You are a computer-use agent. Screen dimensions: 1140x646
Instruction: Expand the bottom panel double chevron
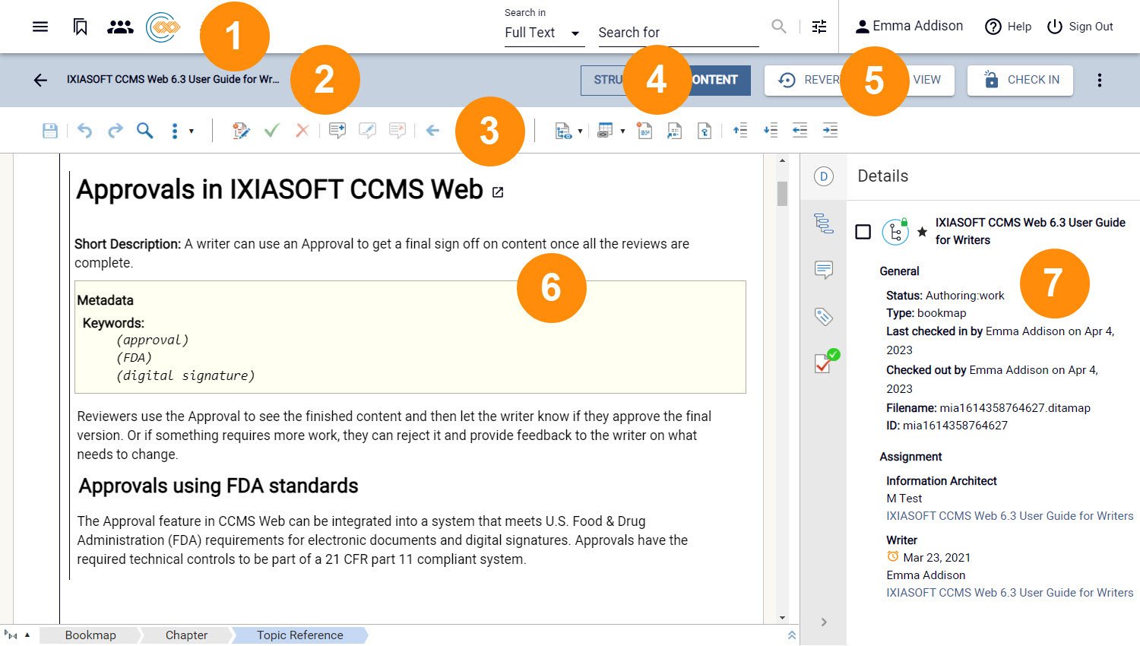(791, 635)
